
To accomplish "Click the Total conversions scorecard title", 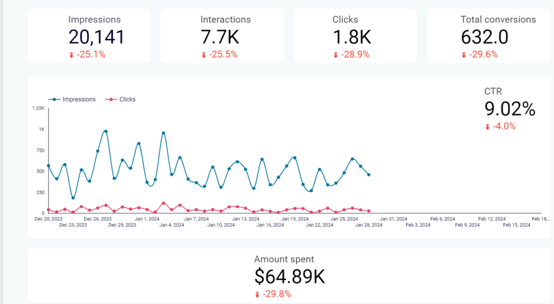I will point(498,19).
